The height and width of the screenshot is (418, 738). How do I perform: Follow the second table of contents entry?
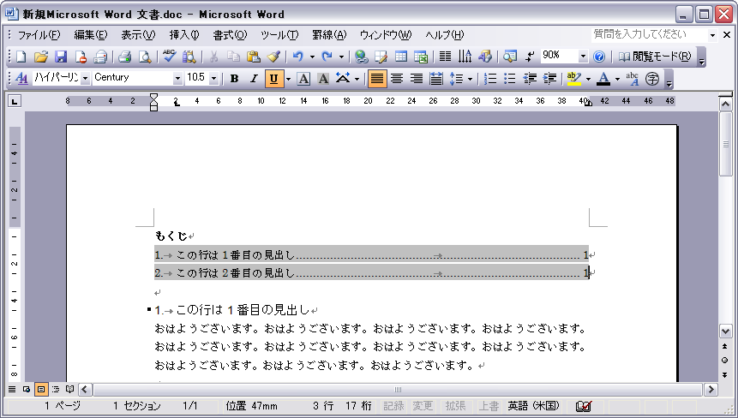371,272
